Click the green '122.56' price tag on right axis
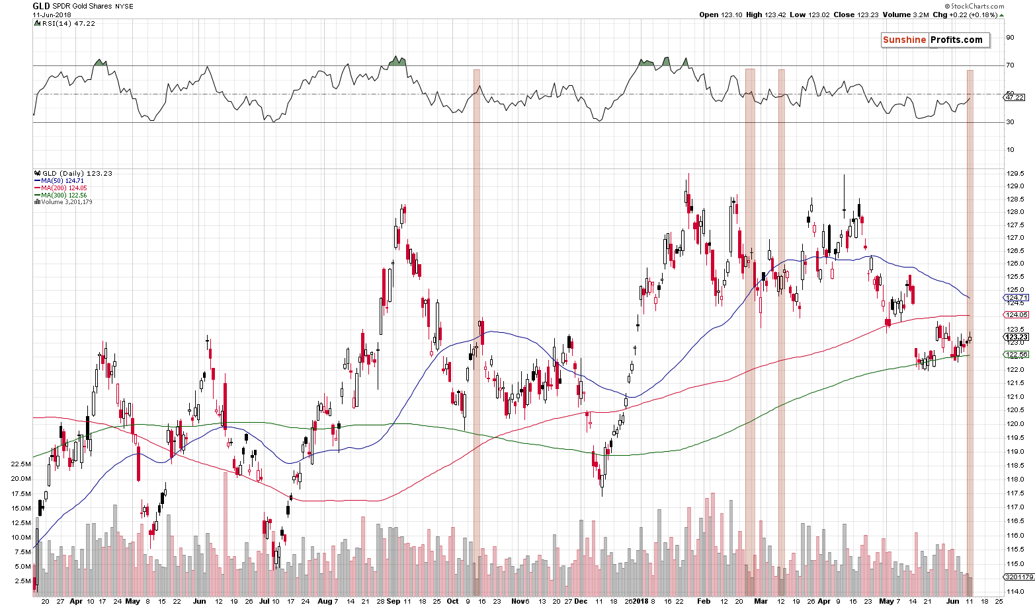This screenshot has height=607, width=1035. point(1016,355)
